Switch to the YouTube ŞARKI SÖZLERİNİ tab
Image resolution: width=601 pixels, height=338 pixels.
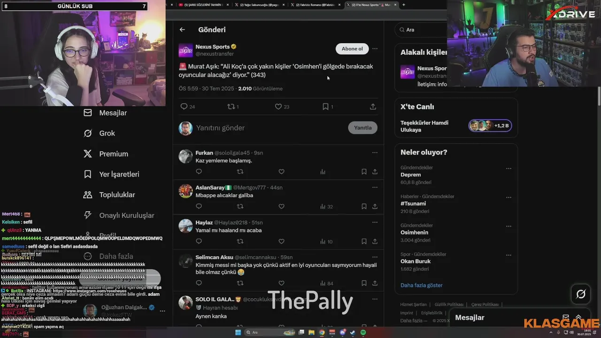(202, 5)
